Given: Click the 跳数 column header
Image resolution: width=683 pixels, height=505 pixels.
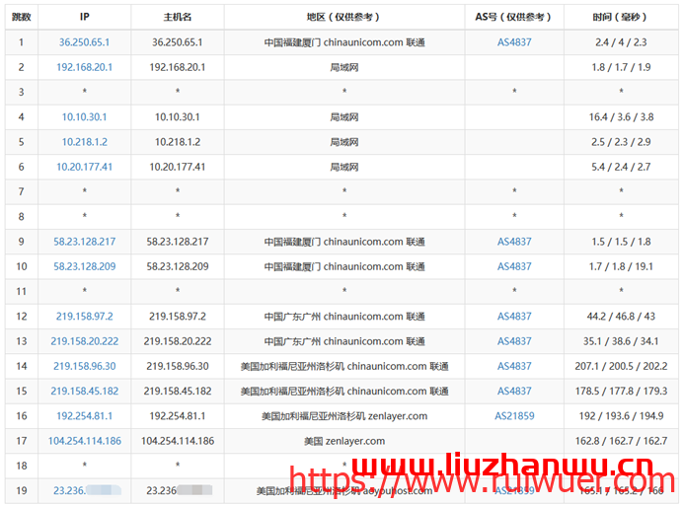Looking at the screenshot, I should (x=21, y=17).
